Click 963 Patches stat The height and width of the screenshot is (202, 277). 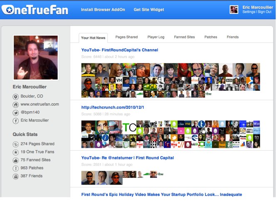coord(32,168)
